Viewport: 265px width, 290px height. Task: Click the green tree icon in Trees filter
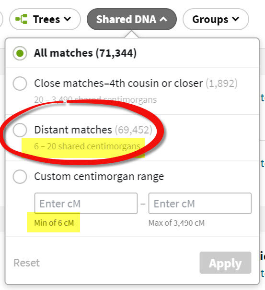tap(22, 19)
